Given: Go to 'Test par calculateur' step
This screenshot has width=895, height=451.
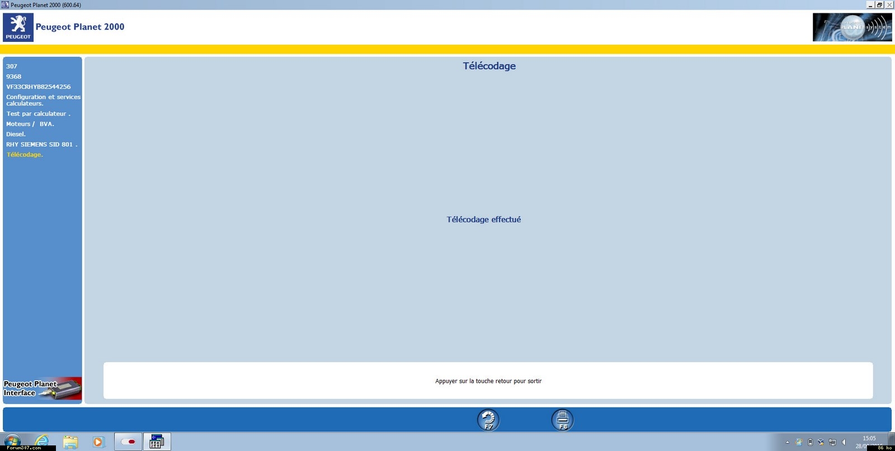Looking at the screenshot, I should (38, 114).
